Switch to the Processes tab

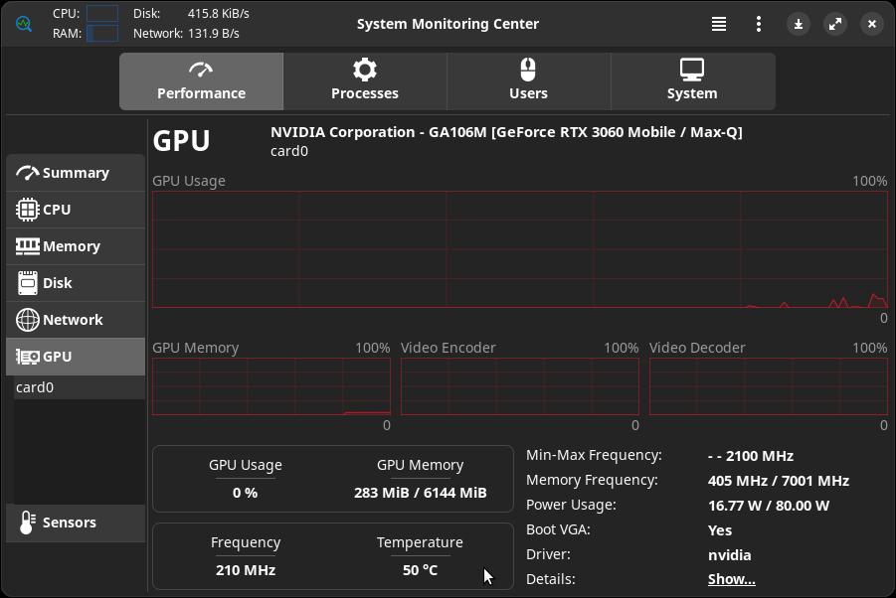(x=365, y=80)
